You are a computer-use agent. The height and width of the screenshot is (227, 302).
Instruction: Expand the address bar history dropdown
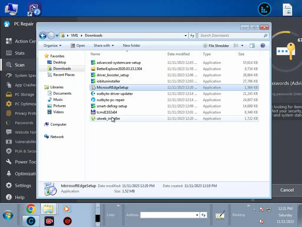(x=186, y=35)
